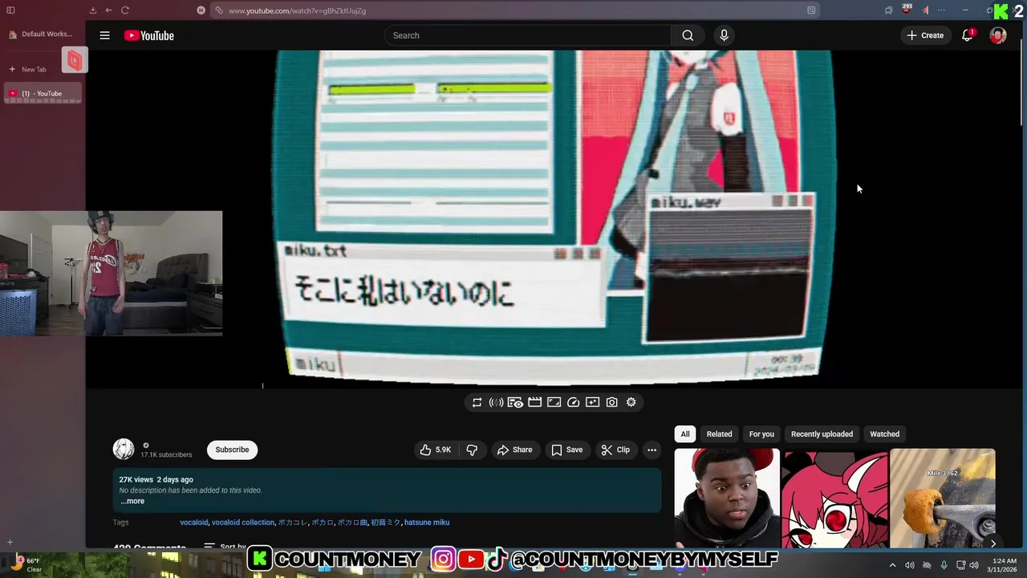Click the hatsune miku tag link

pos(427,523)
